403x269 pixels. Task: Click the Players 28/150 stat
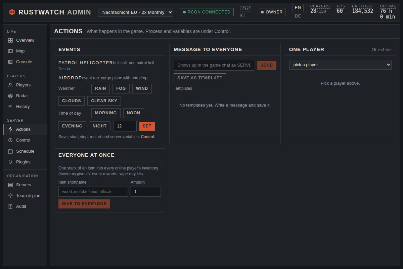(x=320, y=9)
